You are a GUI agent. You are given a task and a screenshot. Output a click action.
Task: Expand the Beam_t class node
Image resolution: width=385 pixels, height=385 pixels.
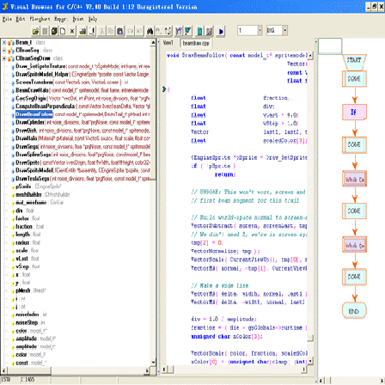pos(4,42)
